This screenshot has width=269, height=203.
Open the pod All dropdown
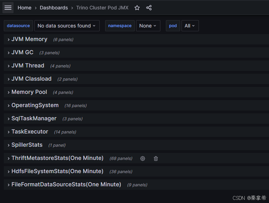point(190,26)
